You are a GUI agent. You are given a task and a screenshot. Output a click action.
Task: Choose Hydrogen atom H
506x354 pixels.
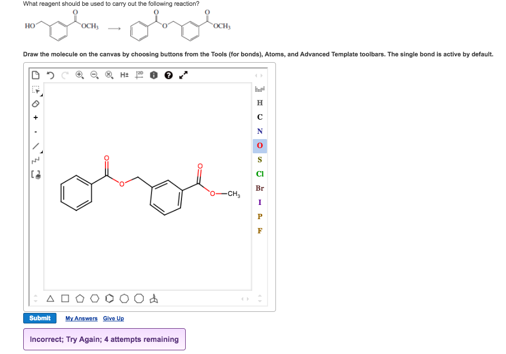coord(260,103)
